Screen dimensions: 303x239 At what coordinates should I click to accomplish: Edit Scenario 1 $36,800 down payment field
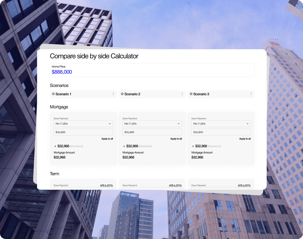coord(83,132)
